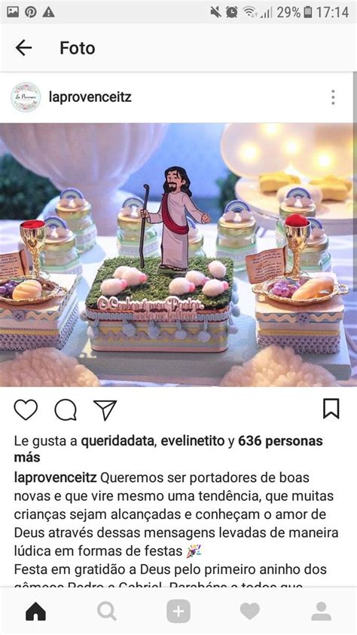Open laprovenceitz username in post header
The width and height of the screenshot is (357, 635).
[x=90, y=97]
